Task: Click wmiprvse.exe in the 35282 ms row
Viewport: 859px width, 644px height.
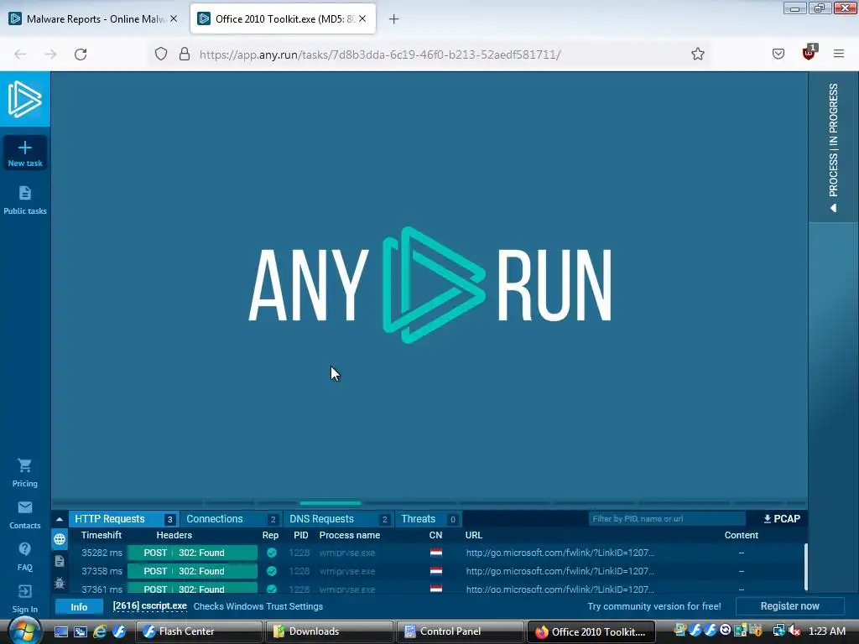Action: coord(347,553)
